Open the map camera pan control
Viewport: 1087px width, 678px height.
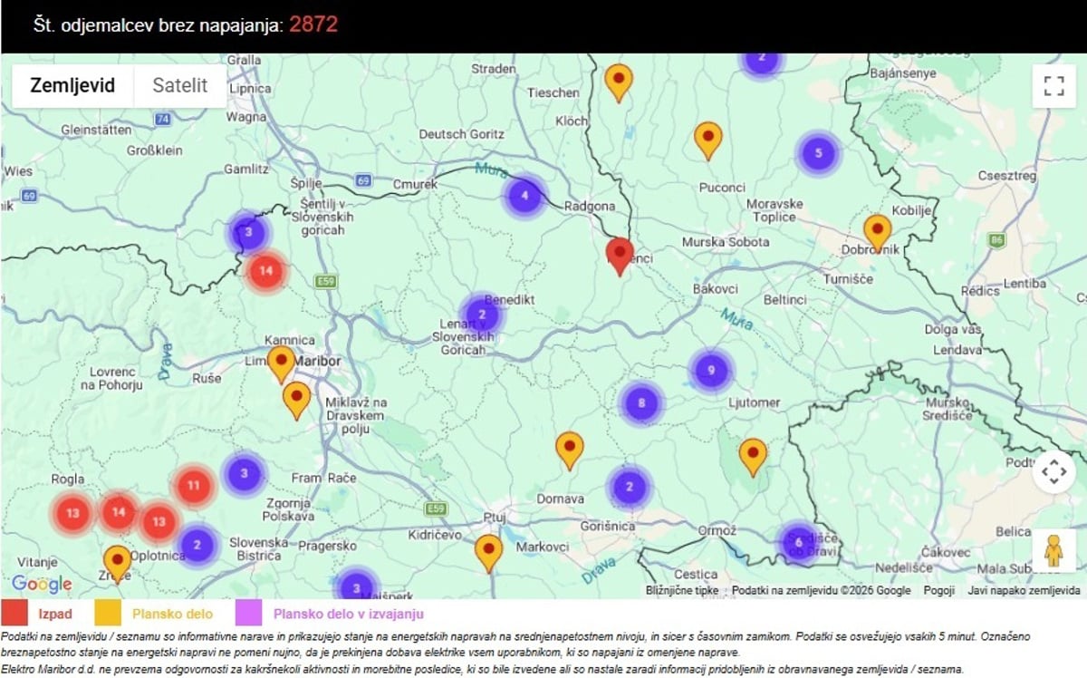[x=1053, y=471]
